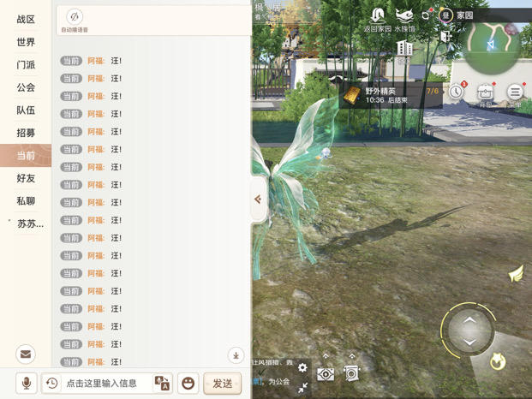The image size is (532, 399).
Task: Switch to the 队伍 channel
Action: pos(26,110)
